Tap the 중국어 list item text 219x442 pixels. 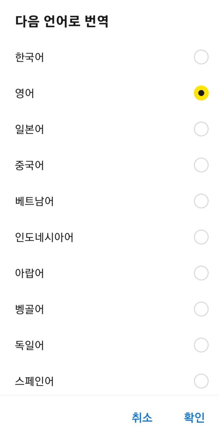29,165
